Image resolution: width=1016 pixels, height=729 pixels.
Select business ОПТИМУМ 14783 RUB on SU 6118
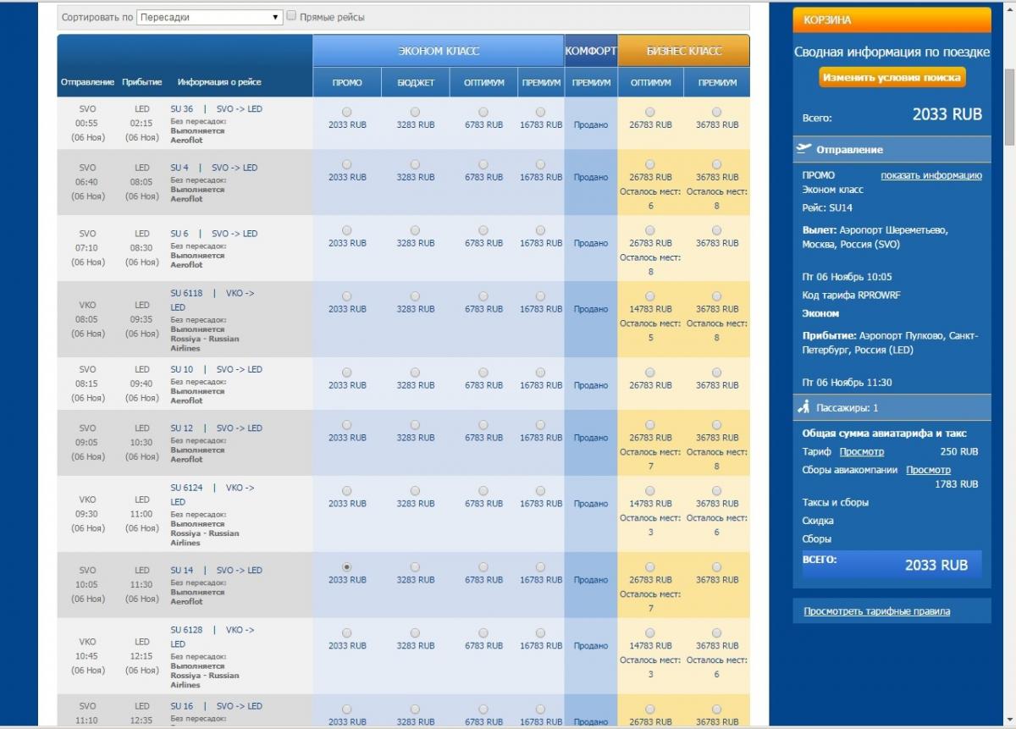[x=649, y=296]
